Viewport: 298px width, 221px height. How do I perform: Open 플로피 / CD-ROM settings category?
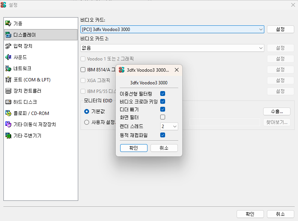click(x=41, y=113)
